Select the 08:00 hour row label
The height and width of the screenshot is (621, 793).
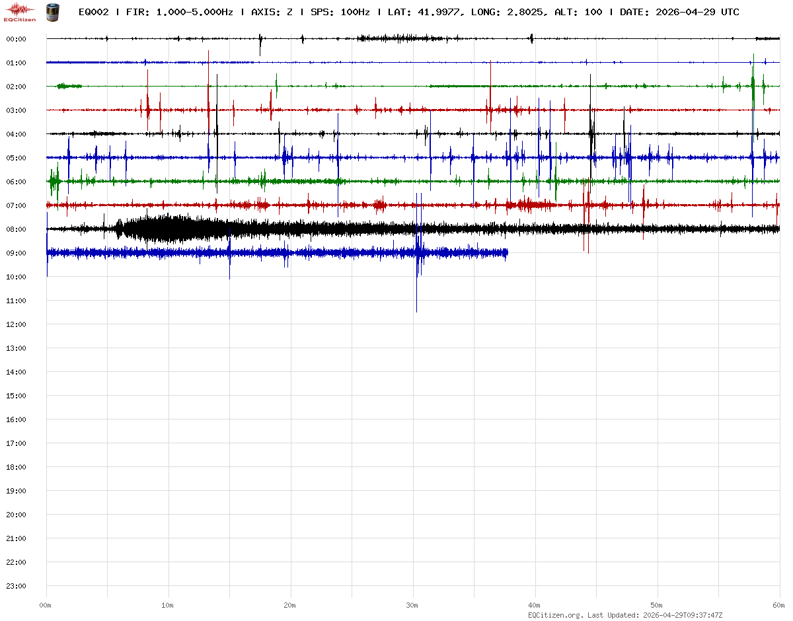16,229
